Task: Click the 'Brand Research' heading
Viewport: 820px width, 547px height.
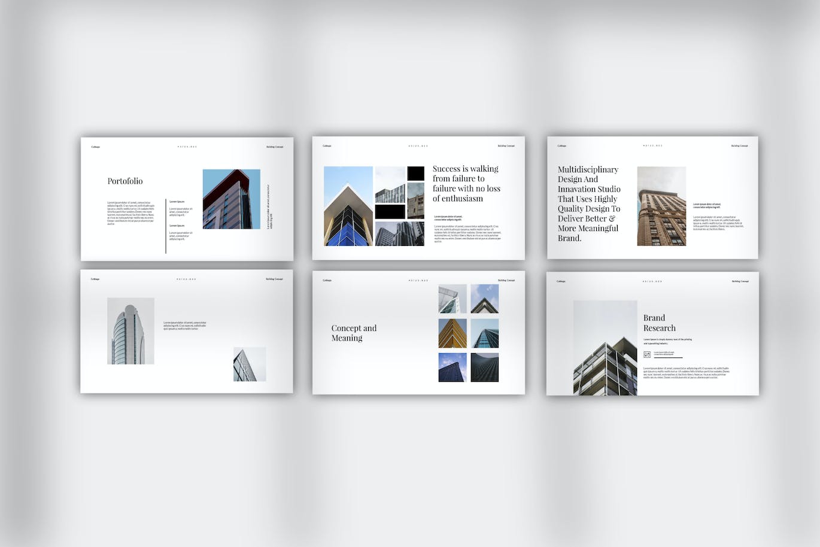Action: [x=659, y=323]
